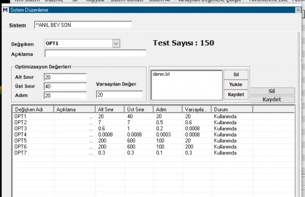The width and height of the screenshot is (305, 197).
Task: Click the Varsayıla... column header
Action: tap(197, 109)
